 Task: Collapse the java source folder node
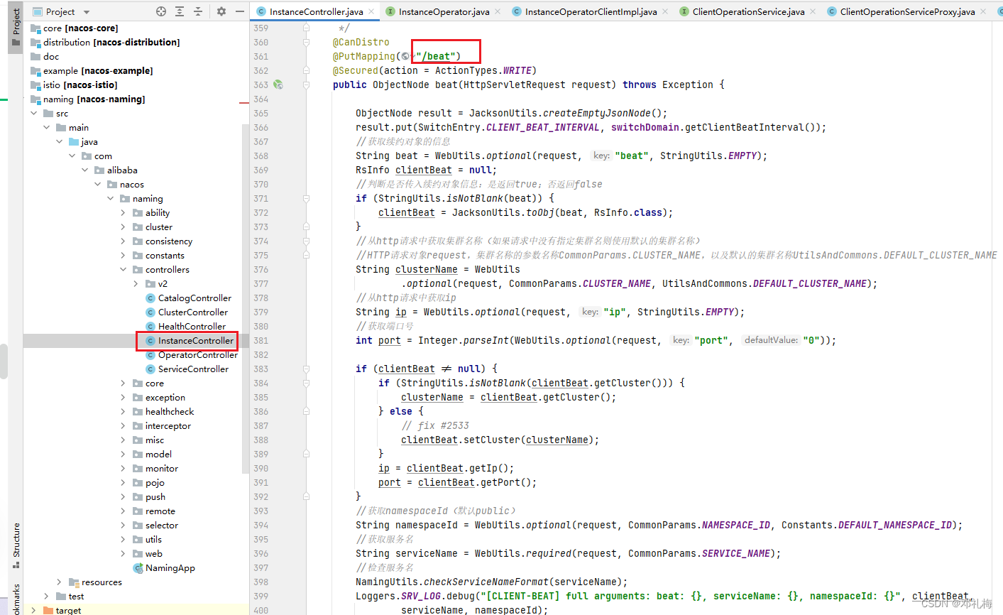tap(60, 141)
